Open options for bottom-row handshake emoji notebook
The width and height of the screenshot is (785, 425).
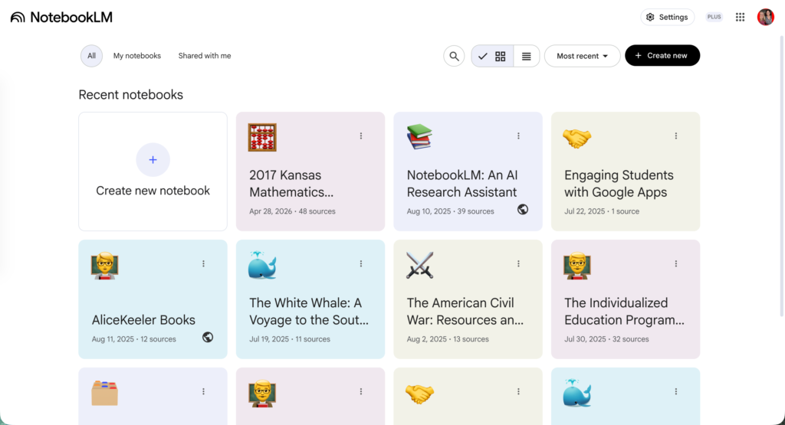click(519, 391)
